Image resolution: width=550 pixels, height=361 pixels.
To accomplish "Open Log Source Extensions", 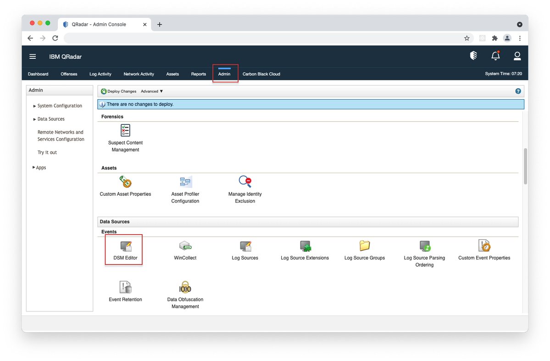I will click(x=305, y=250).
